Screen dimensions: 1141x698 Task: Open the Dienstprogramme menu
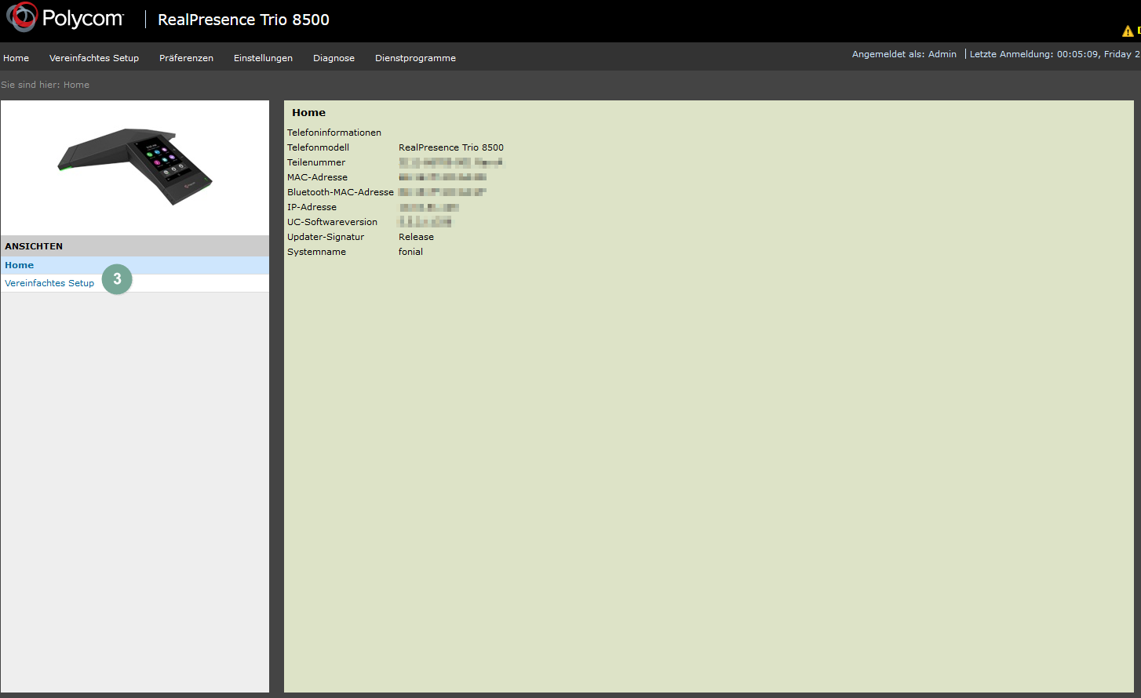415,58
